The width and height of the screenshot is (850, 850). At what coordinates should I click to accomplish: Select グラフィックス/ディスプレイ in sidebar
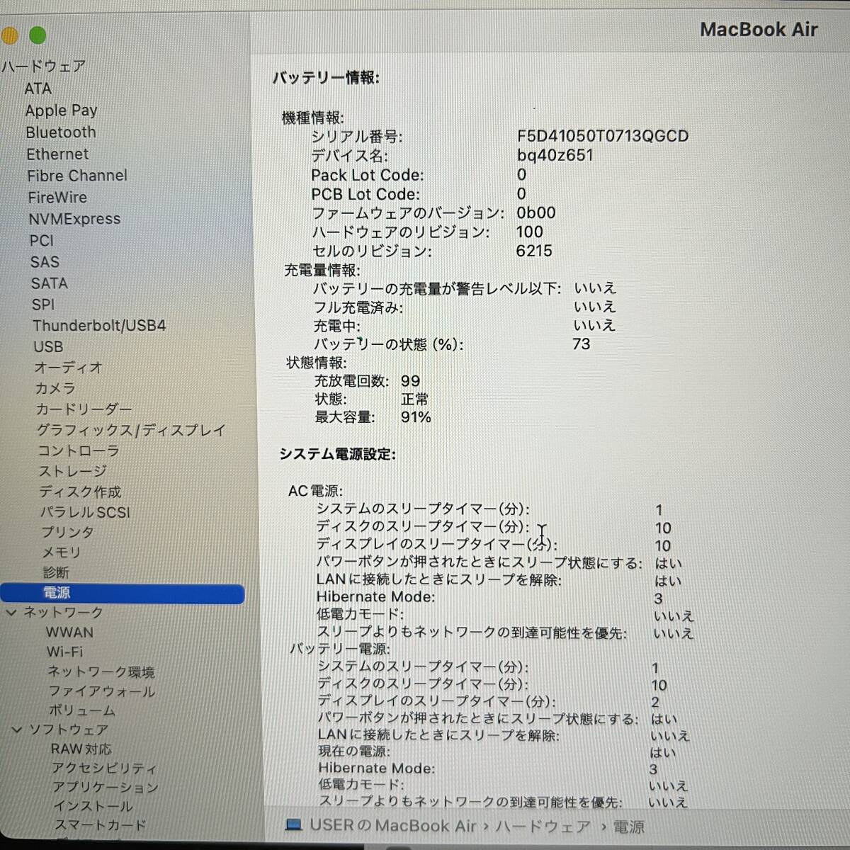point(131,430)
